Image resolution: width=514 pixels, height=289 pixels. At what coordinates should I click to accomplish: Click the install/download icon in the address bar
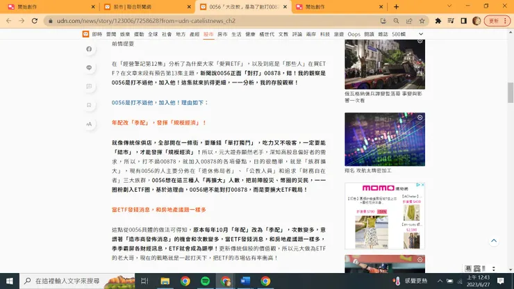tap(383, 21)
